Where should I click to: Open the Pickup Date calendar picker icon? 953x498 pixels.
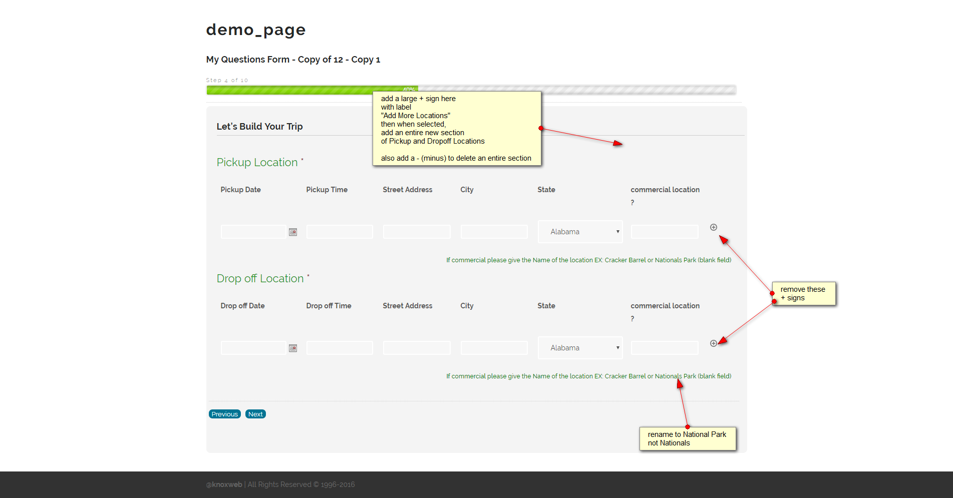click(x=293, y=232)
